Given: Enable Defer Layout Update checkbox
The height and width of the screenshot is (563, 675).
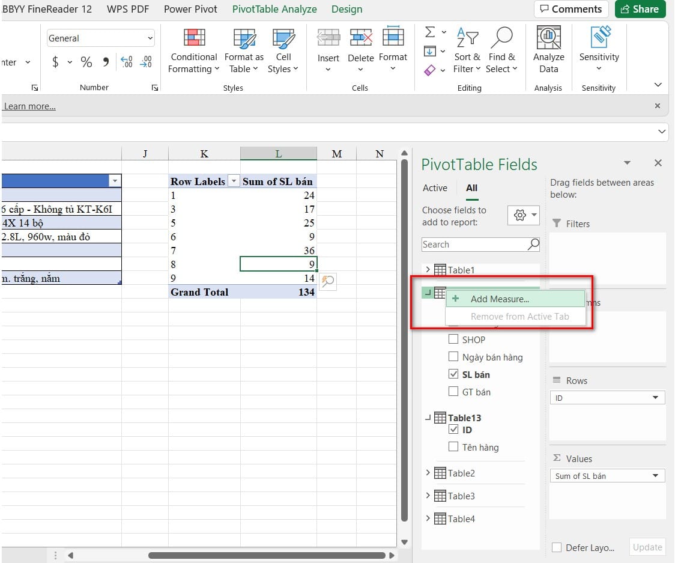Looking at the screenshot, I should [x=557, y=547].
